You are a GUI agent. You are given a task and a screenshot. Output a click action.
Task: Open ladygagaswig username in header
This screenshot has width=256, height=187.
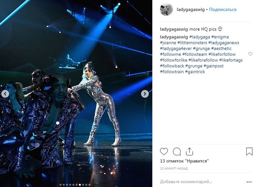pyautogui.click(x=191, y=9)
